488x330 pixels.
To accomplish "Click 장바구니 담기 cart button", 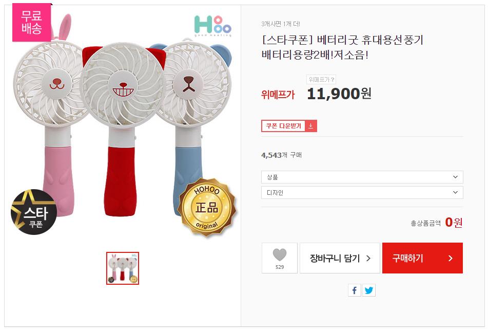I will [340, 258].
